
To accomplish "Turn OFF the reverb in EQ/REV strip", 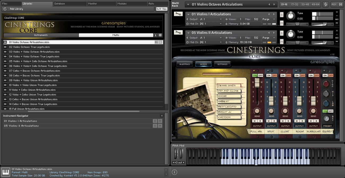I will point(331,111).
